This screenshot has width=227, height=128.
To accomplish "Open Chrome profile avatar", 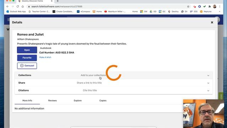I will point(215,6).
